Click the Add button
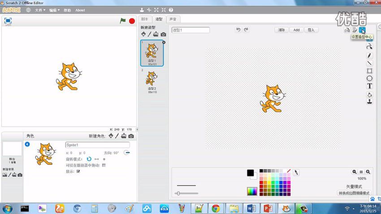 coord(296,30)
